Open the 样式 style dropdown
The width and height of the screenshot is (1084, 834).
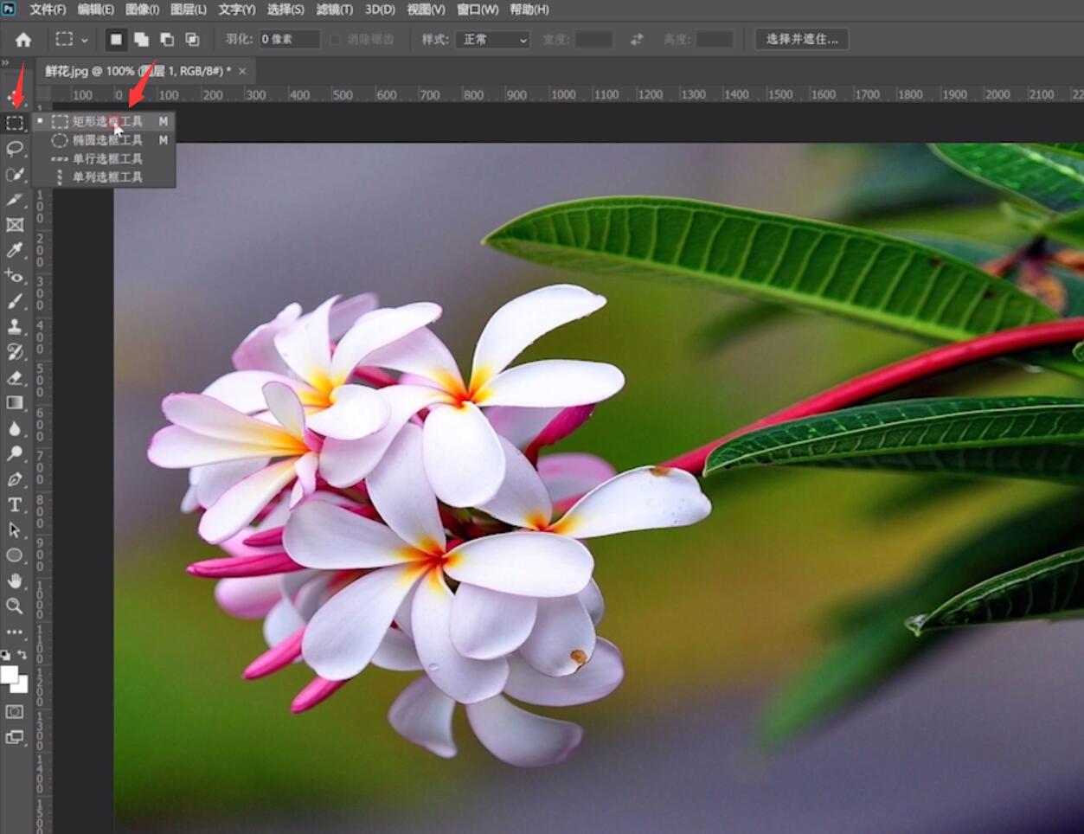click(x=492, y=40)
